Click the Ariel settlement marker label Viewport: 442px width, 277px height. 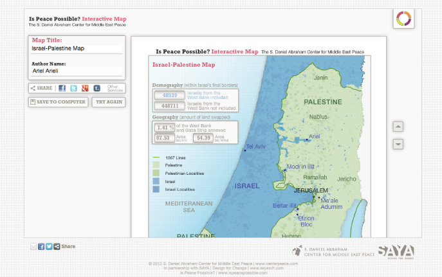315,136
